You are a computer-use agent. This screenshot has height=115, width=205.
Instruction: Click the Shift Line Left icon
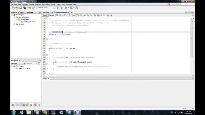pos(95,15)
